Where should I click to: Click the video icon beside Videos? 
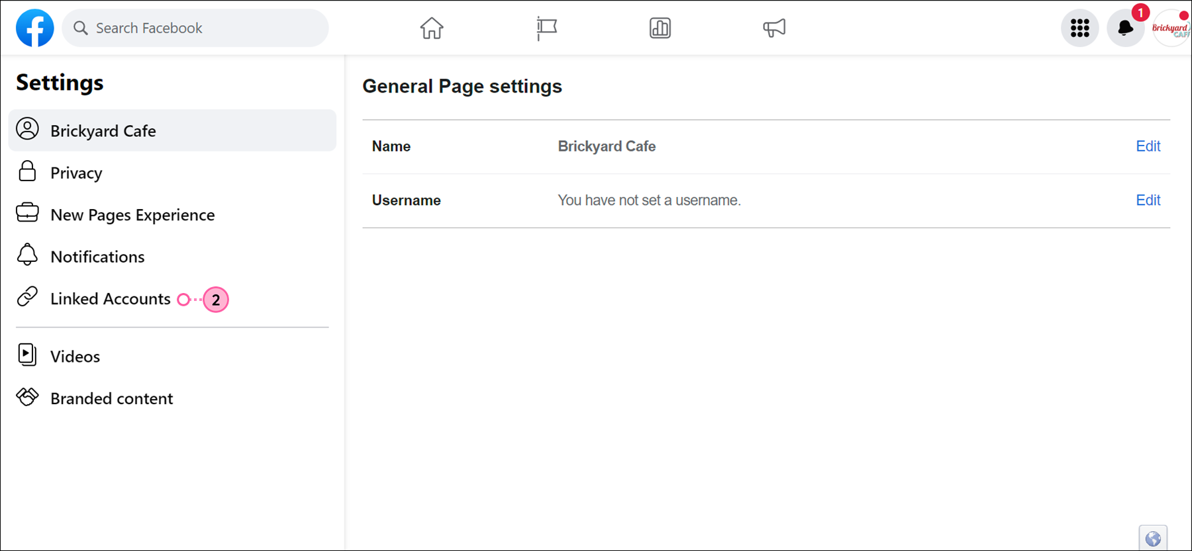click(27, 355)
